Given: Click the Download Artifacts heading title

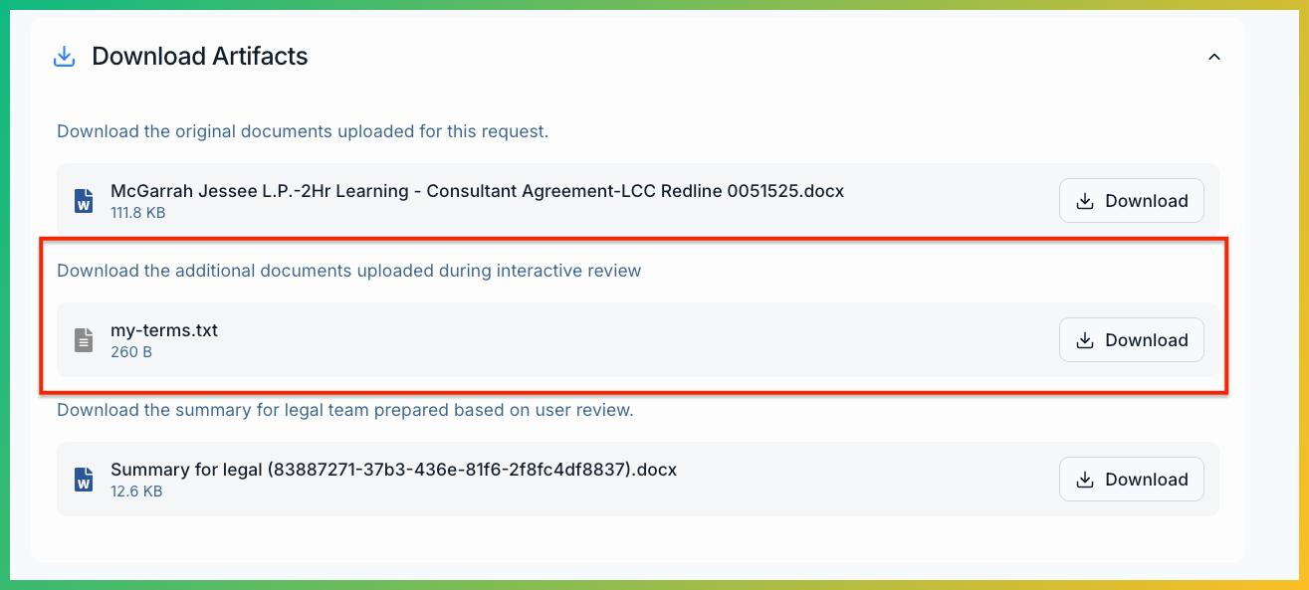Looking at the screenshot, I should 200,57.
